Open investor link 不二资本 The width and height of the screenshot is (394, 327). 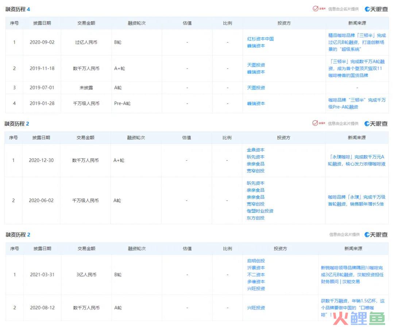pyautogui.click(x=256, y=275)
